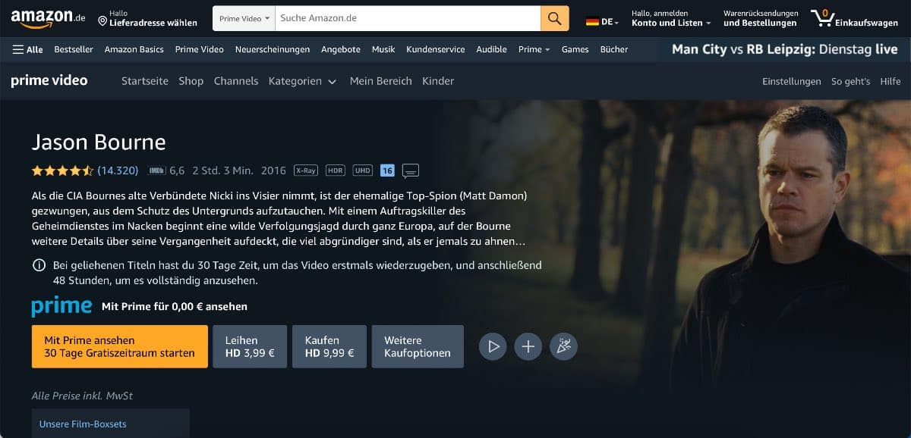Click Einstellungen link

pos(792,81)
